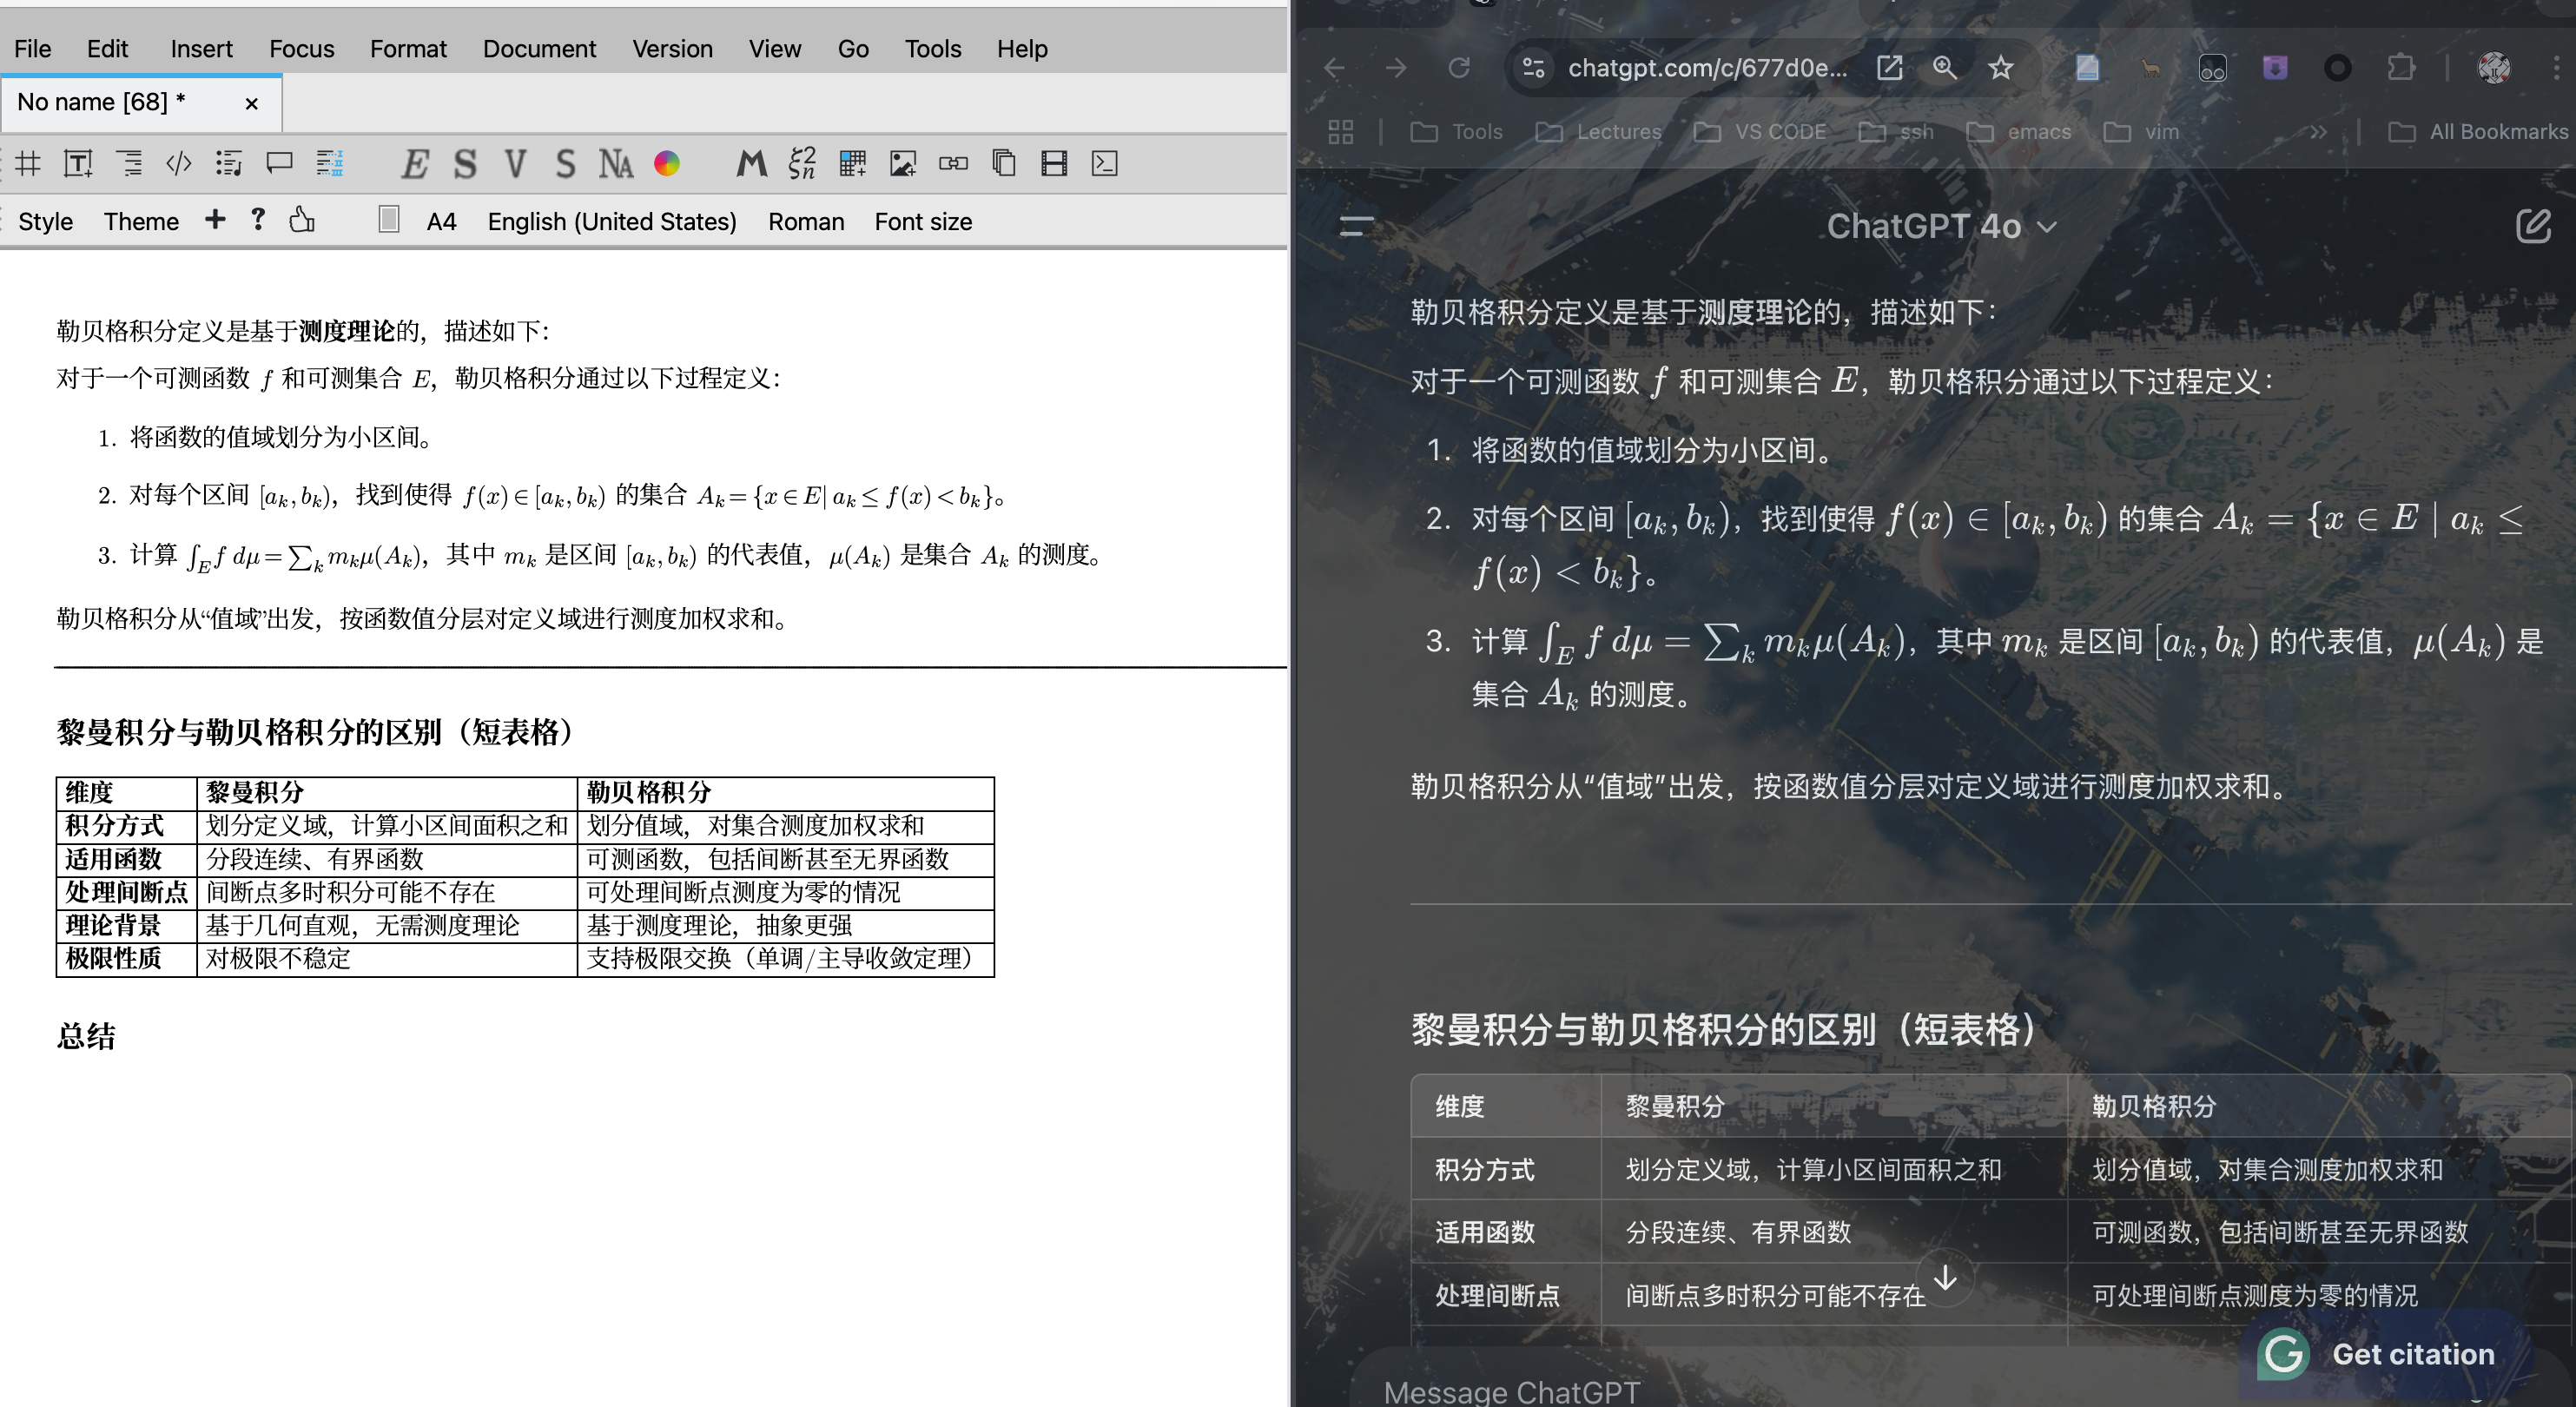Select the No name [68] document tab
The width and height of the screenshot is (2576, 1407).
[x=102, y=102]
